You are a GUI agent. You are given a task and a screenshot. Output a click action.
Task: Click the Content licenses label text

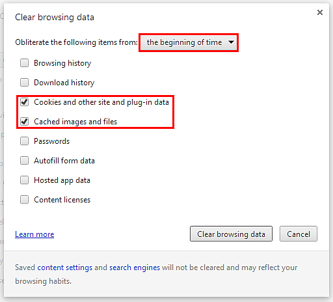click(x=62, y=200)
